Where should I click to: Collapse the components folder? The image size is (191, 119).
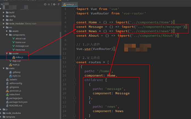point(7,35)
